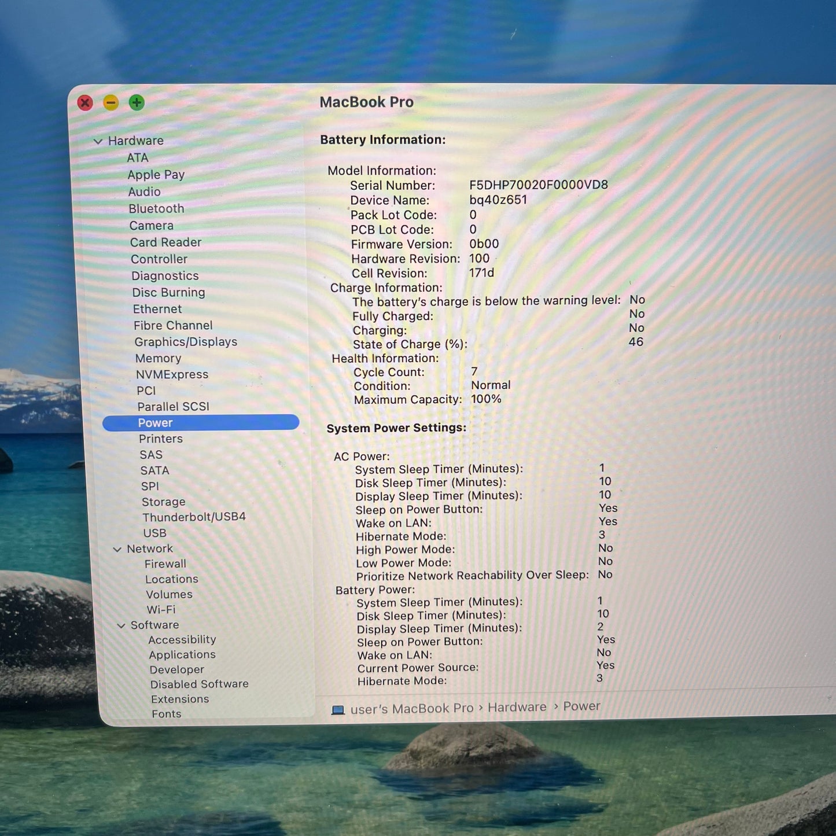Screen dimensions: 836x836
Task: Open the Printers entry
Action: (161, 439)
